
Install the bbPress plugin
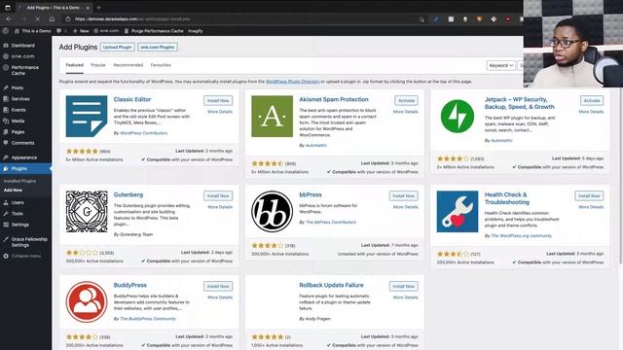coord(404,196)
